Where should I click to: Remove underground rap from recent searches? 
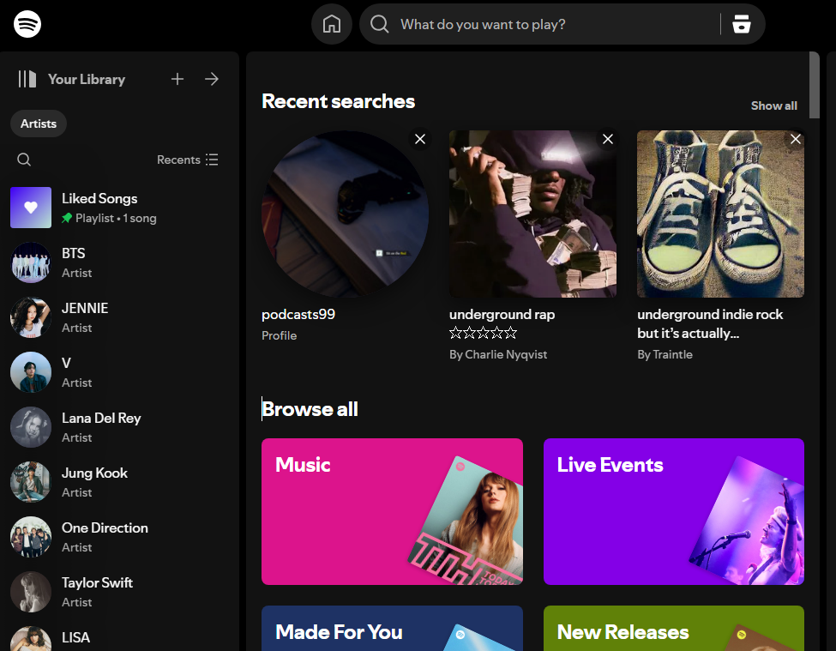[x=608, y=139]
